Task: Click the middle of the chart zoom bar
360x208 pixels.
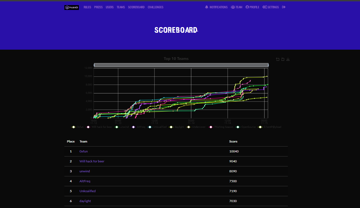Action: point(181,65)
